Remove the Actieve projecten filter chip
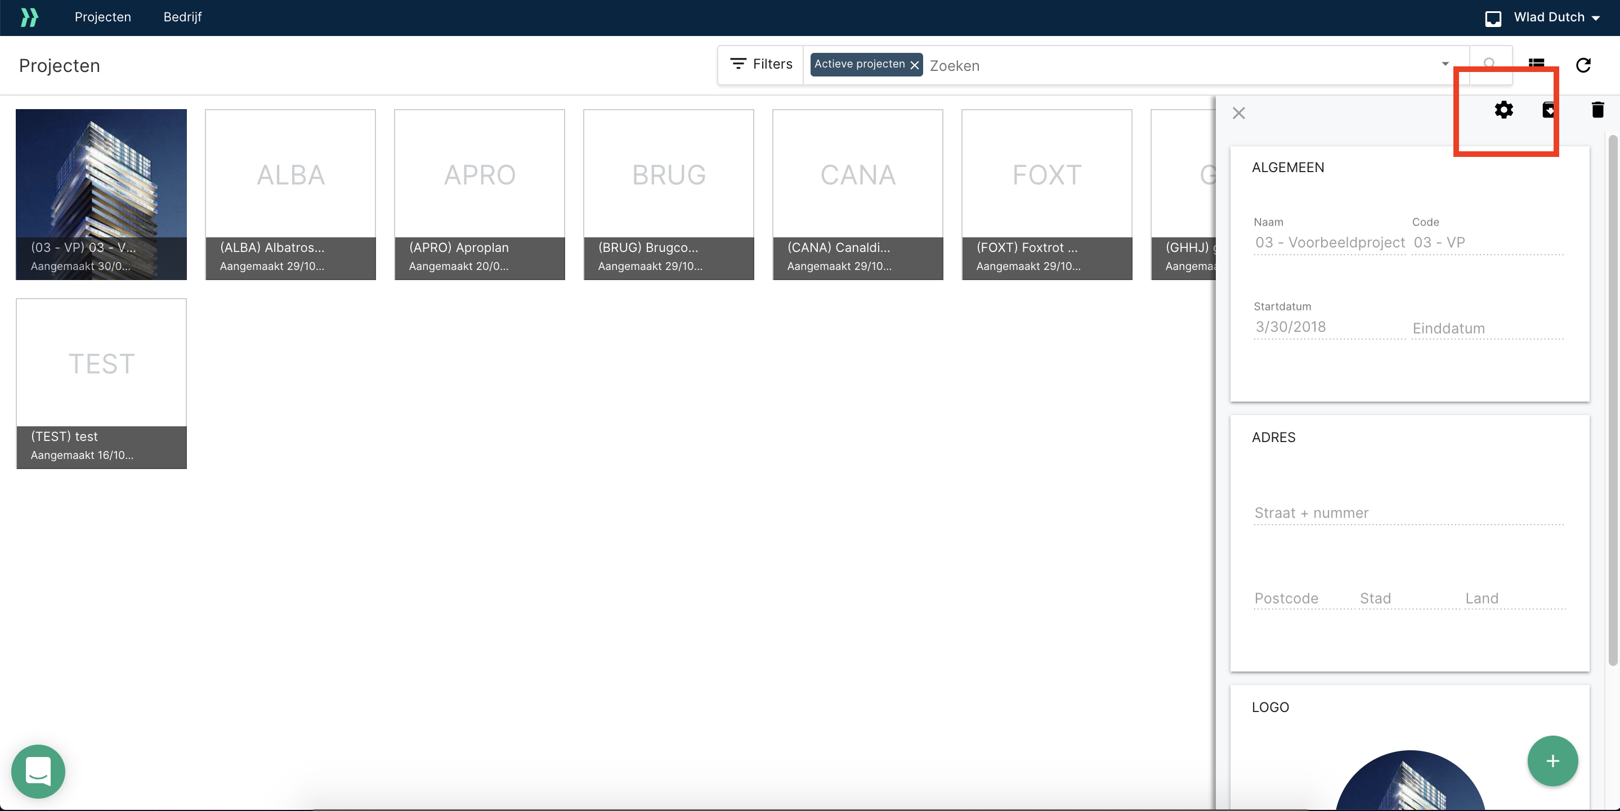Screen dimensions: 1620x811 tap(914, 65)
